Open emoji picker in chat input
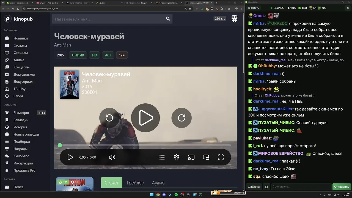352x198 pixels. pos(266,187)
